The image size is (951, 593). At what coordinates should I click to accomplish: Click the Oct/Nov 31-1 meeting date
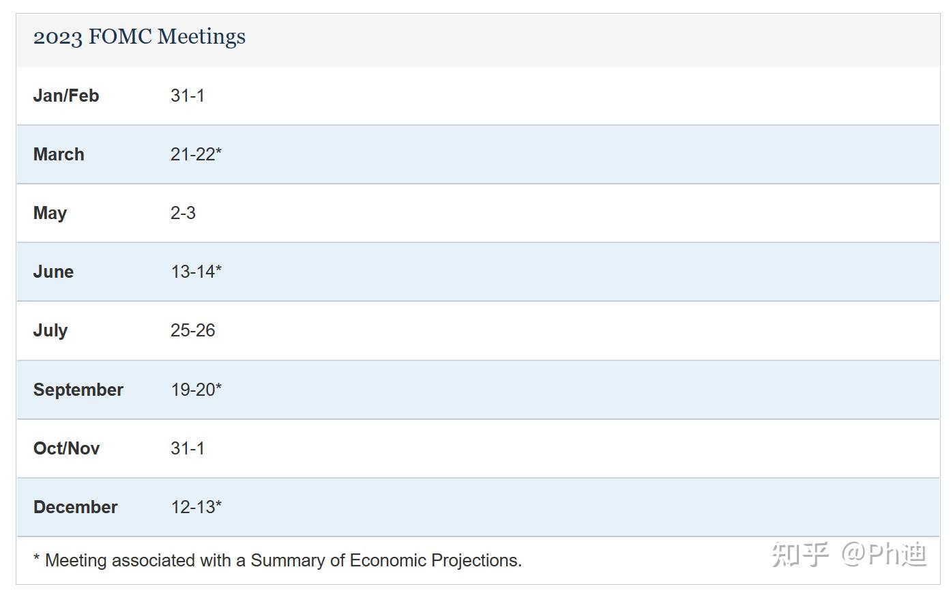coord(188,448)
